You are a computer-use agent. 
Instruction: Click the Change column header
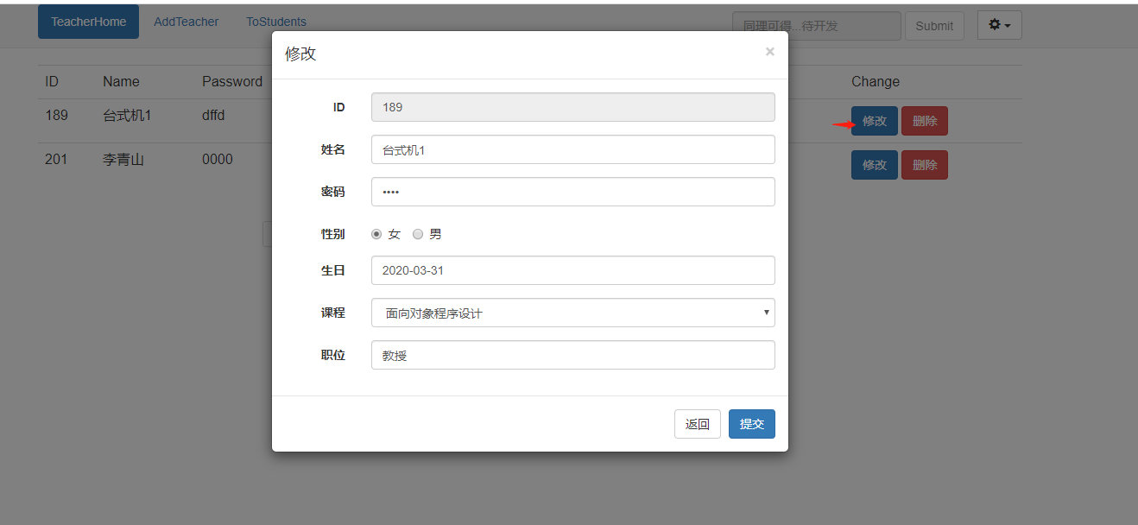[876, 82]
